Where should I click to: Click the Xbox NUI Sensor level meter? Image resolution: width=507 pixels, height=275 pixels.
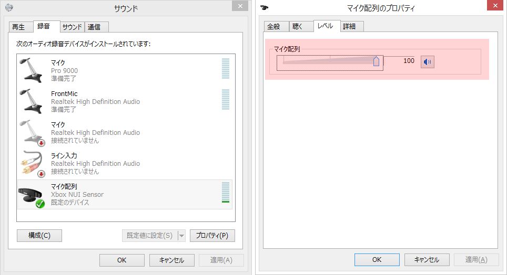(x=226, y=193)
